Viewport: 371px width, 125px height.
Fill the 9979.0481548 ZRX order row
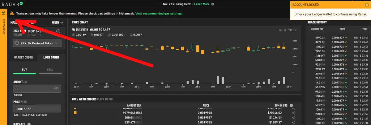tap(184, 113)
